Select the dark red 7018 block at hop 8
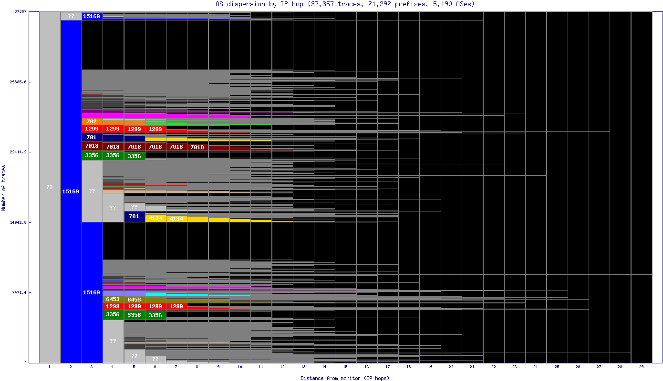 [x=197, y=147]
